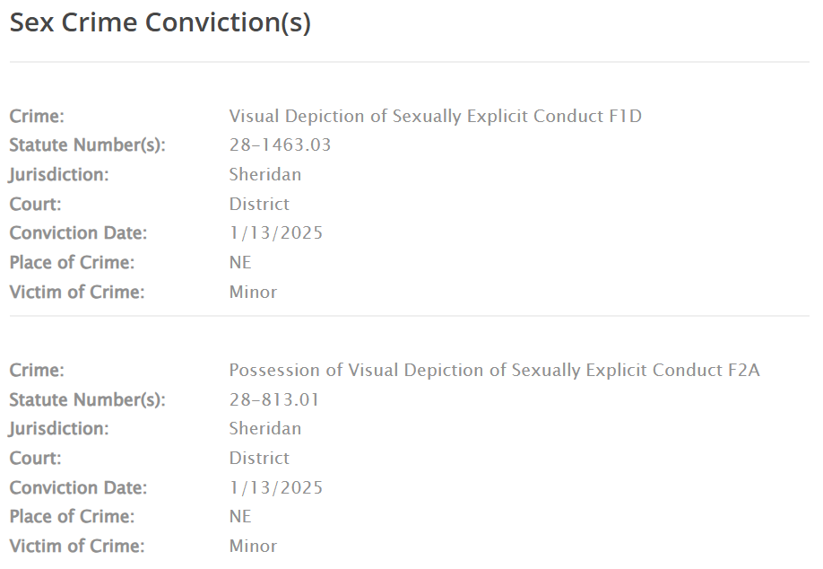Click the first Crime: label
The height and width of the screenshot is (569, 823).
pyautogui.click(x=37, y=116)
